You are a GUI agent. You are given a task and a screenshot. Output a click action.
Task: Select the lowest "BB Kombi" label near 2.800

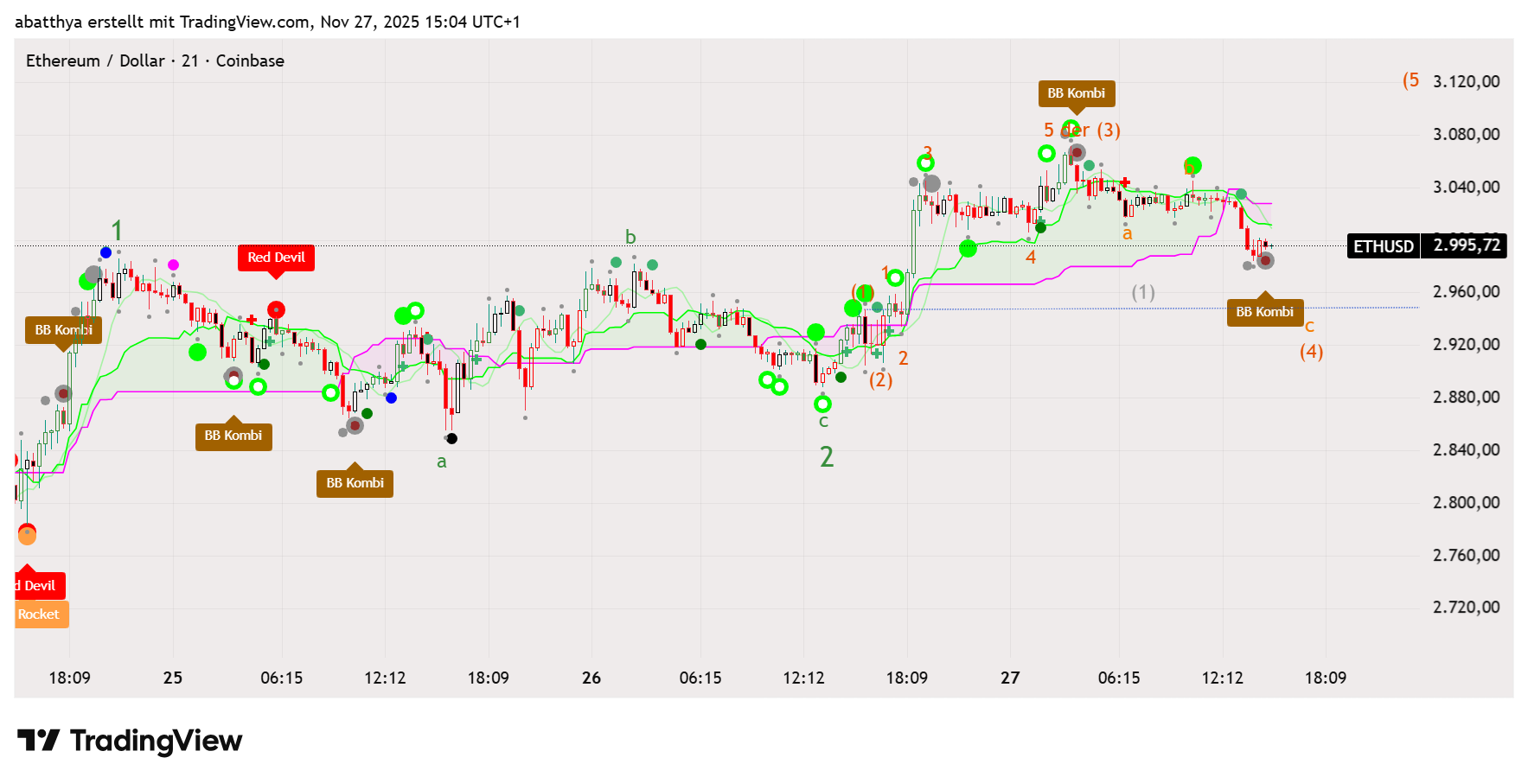tap(355, 483)
